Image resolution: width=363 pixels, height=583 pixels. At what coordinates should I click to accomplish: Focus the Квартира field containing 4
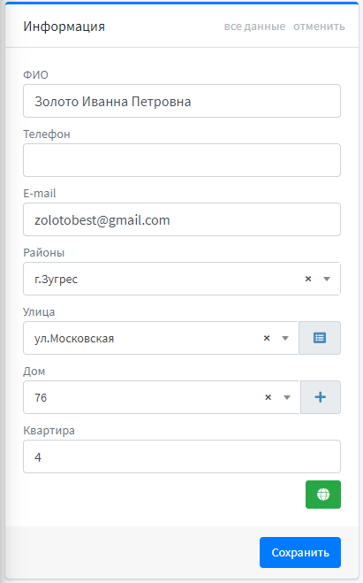(182, 456)
